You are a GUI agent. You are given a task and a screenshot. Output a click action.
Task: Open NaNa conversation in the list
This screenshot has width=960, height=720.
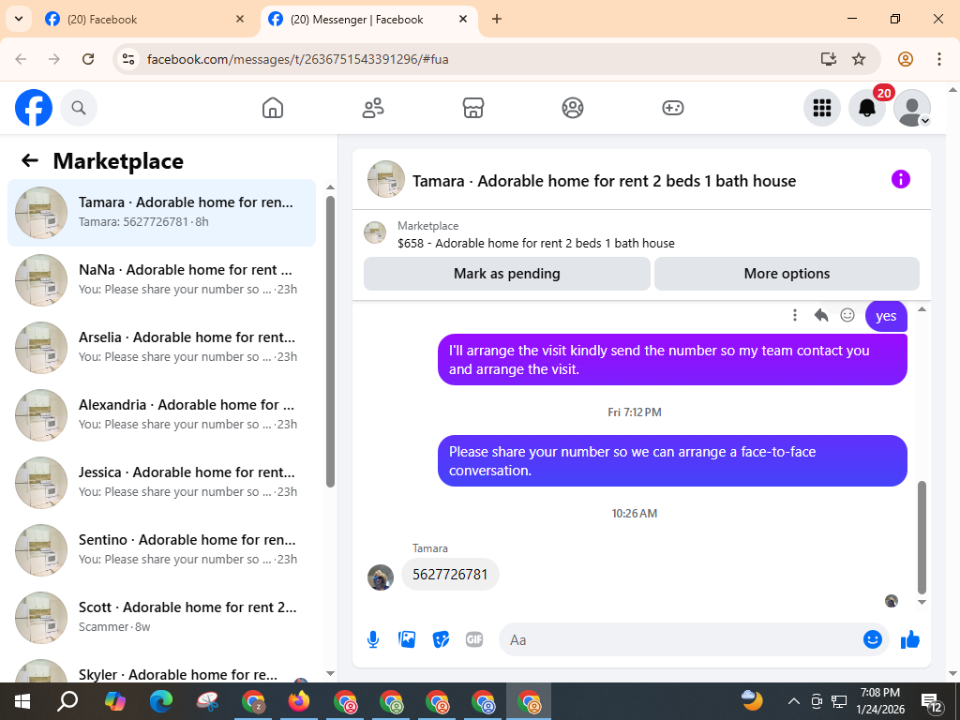point(161,279)
